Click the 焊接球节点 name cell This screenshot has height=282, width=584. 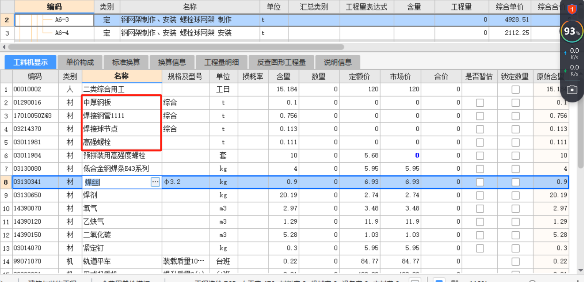122,129
